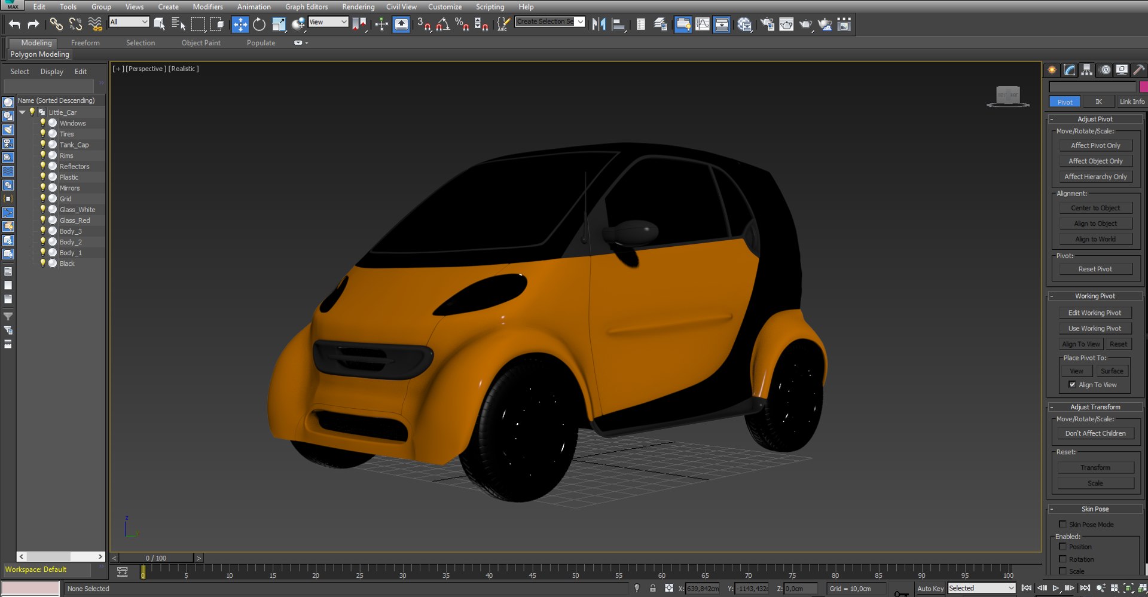Click the Affect Pivot Only button
The width and height of the screenshot is (1148, 597).
click(1095, 145)
